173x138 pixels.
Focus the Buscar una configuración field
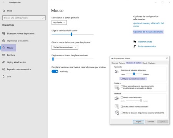[24, 18]
